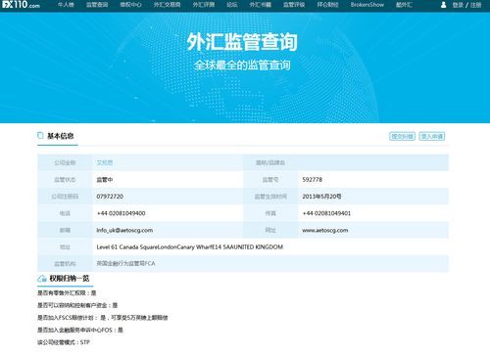Open the 维权中心 nav menu item
The height and width of the screenshot is (355, 490).
point(130,5)
